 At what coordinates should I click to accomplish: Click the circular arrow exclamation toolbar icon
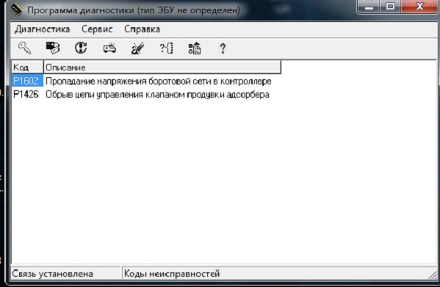(81, 48)
